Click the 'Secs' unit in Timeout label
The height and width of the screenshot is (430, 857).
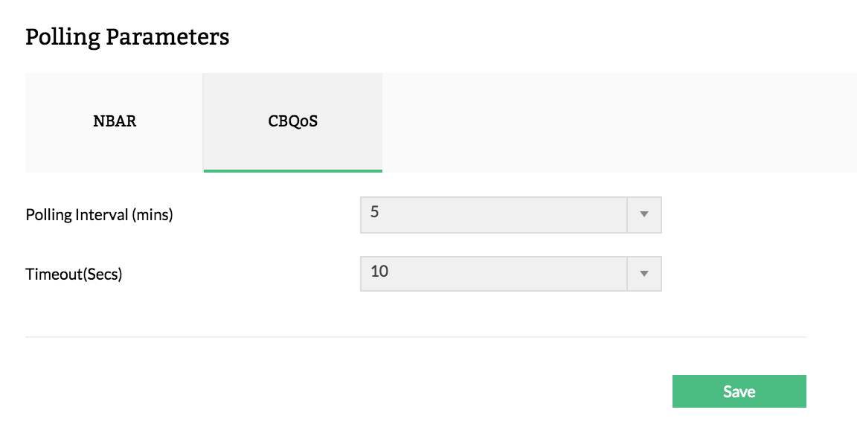click(x=102, y=274)
